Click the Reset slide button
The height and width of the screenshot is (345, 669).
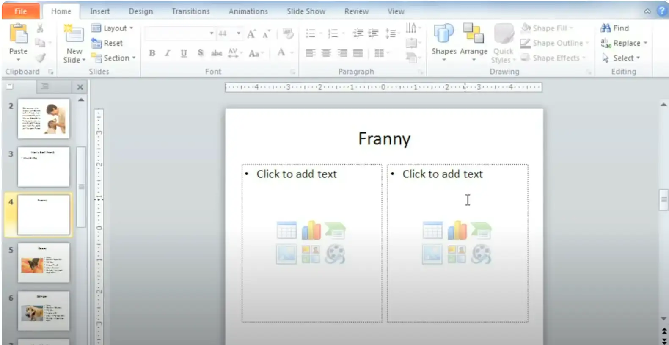pos(107,43)
